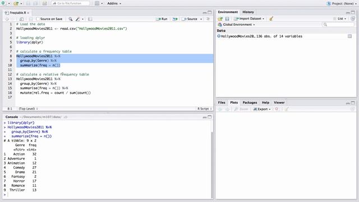Image resolution: width=359 pixels, height=202 pixels.
Task: Open the Import Dataset menu
Action: [x=249, y=19]
